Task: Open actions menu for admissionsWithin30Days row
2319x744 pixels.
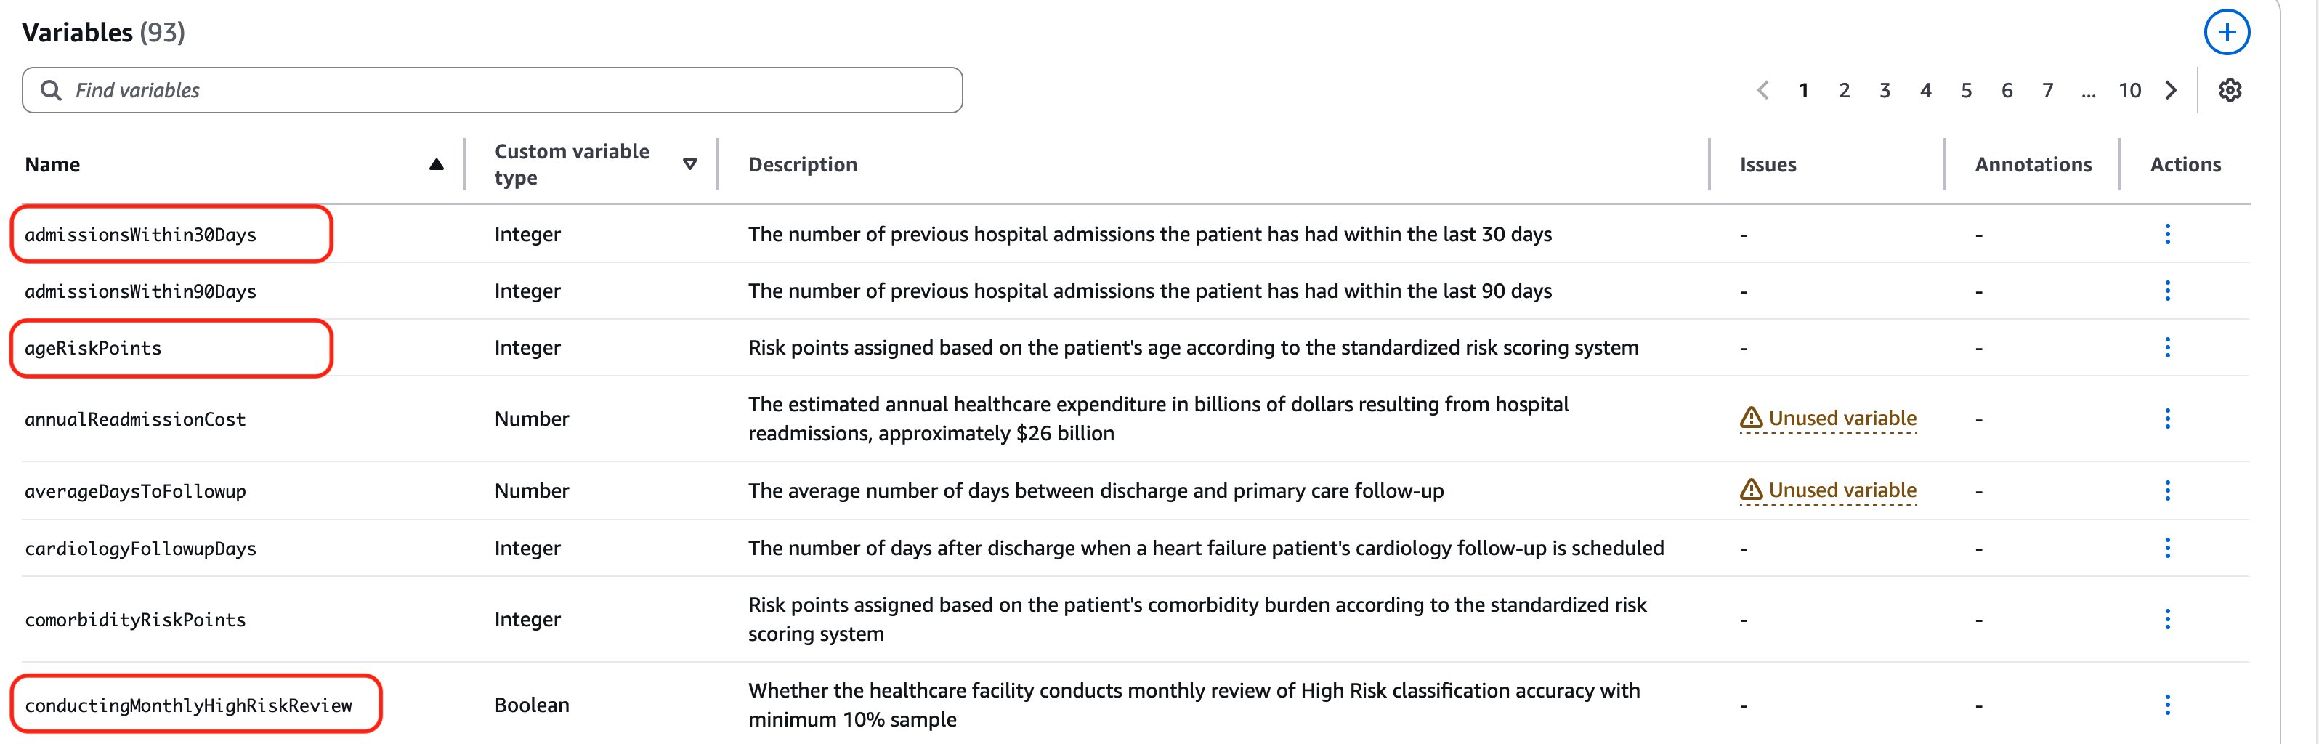Action: (2167, 234)
